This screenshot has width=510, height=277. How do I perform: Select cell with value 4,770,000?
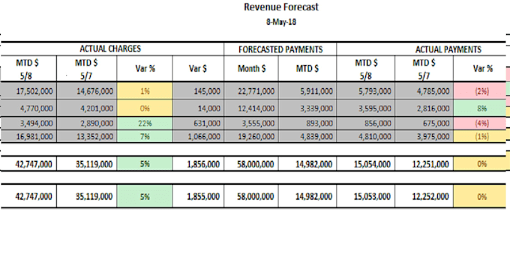pyautogui.click(x=28, y=108)
